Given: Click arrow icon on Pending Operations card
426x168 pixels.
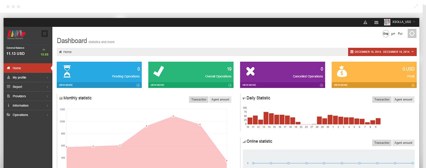Looking at the screenshot, I should (138, 85).
